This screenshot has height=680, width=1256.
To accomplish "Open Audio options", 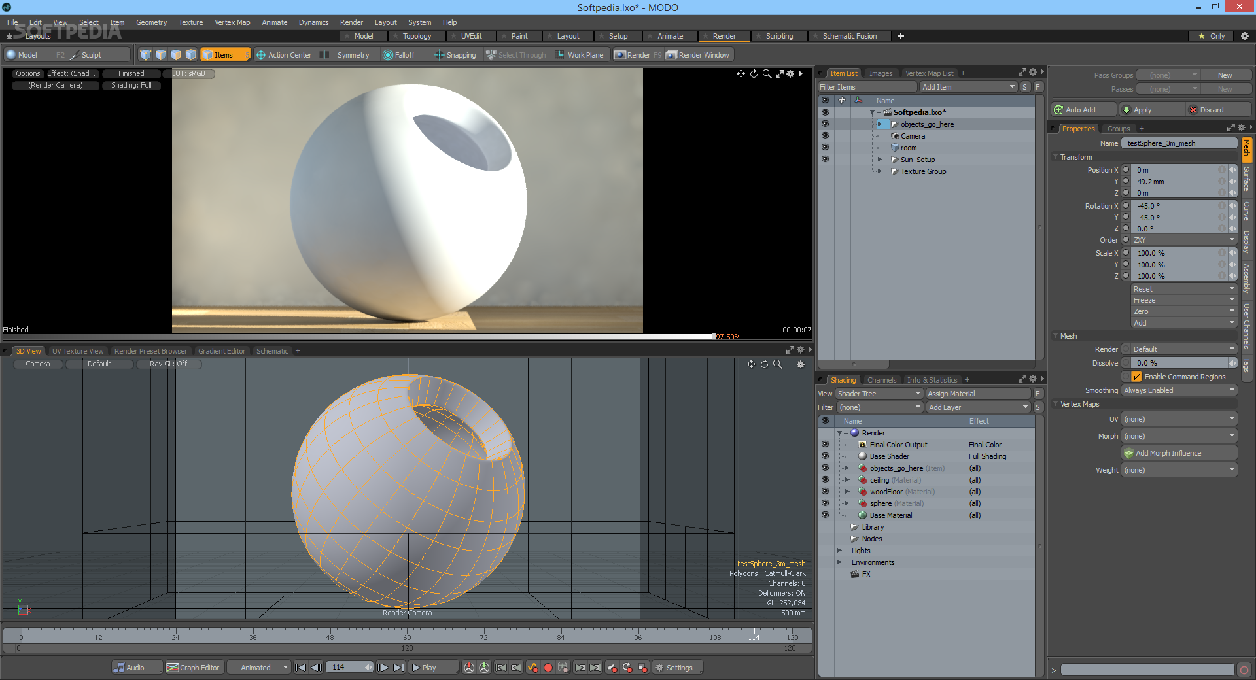I will point(137,668).
